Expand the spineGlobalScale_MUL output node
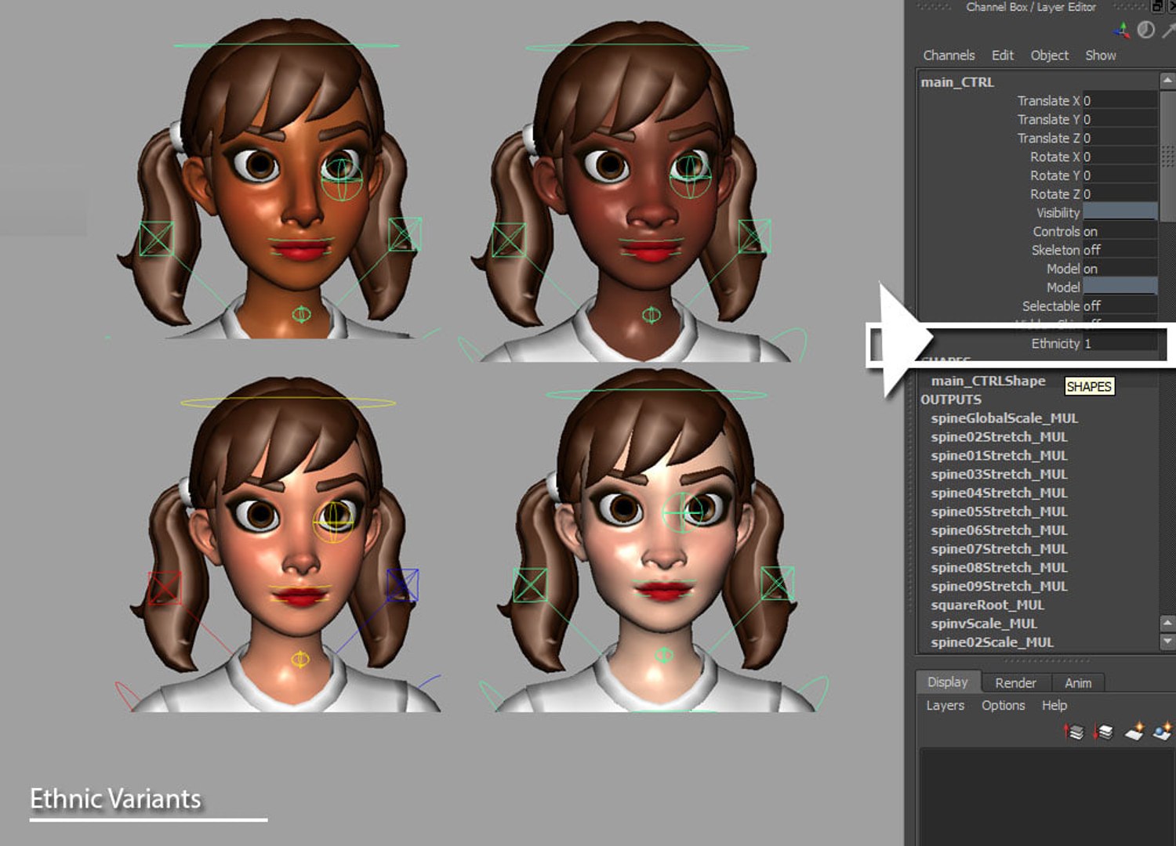The image size is (1176, 846). pos(1004,418)
